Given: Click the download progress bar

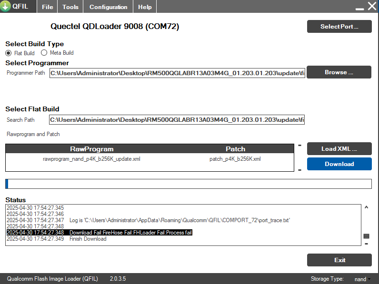Looking at the screenshot, I should tap(188, 184).
